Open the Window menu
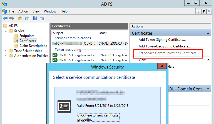The height and width of the screenshot is (124, 214). (x=50, y=11)
